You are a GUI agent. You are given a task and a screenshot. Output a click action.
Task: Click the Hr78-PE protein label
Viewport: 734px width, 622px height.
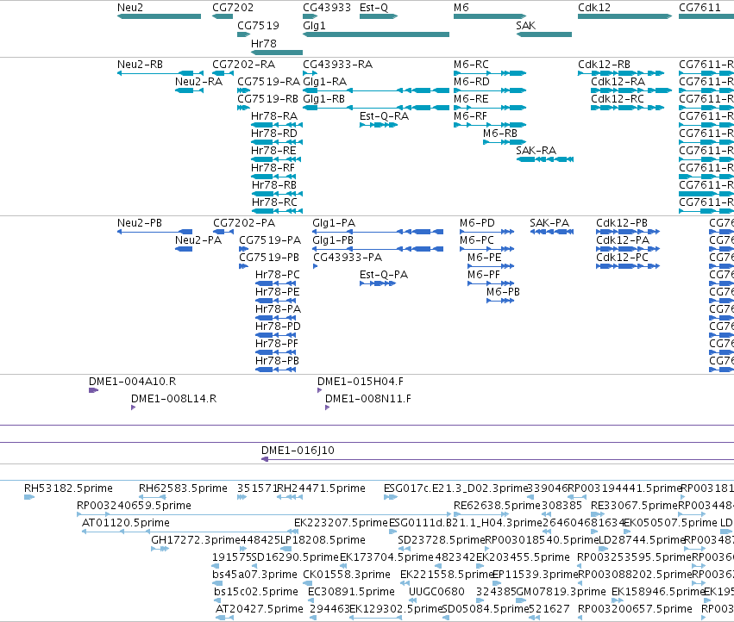click(278, 292)
